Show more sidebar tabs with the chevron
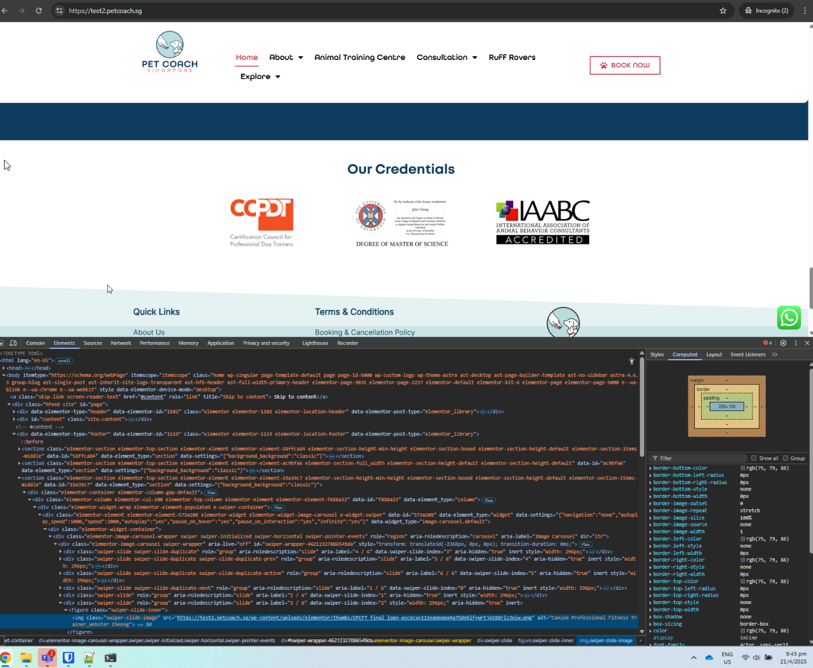The image size is (813, 668). 775,355
